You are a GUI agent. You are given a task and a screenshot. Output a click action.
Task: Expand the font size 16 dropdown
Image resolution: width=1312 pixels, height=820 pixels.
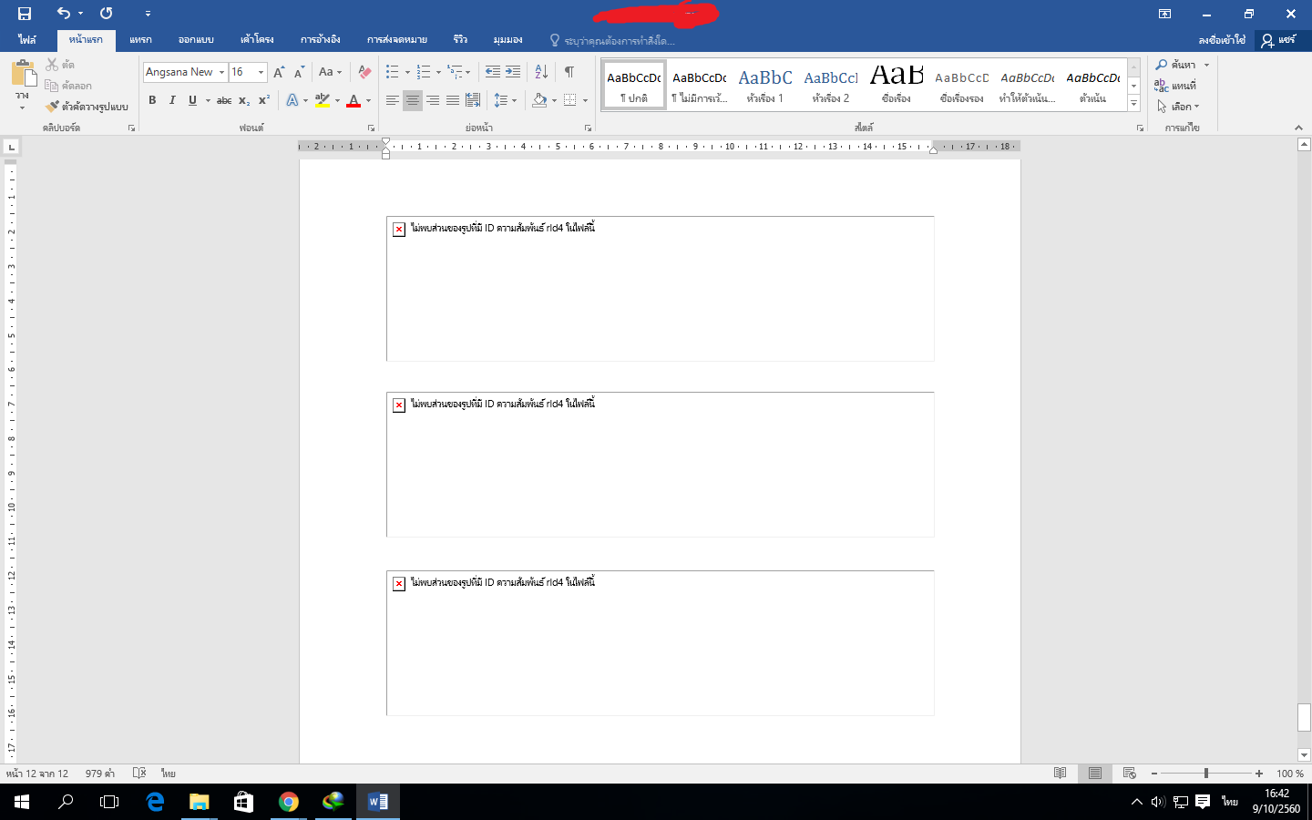click(x=261, y=72)
